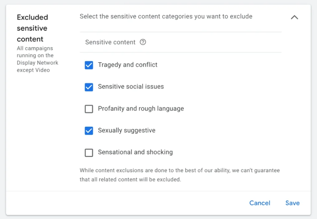Tick the Sensational and shocking checkbox
The image size is (317, 219).
click(89, 153)
